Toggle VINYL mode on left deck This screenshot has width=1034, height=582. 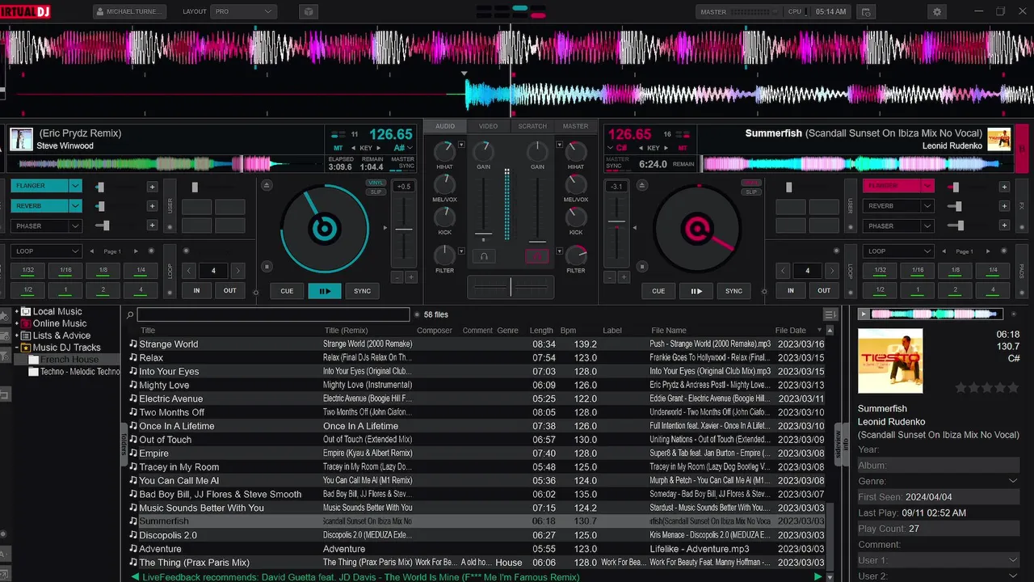click(x=376, y=183)
